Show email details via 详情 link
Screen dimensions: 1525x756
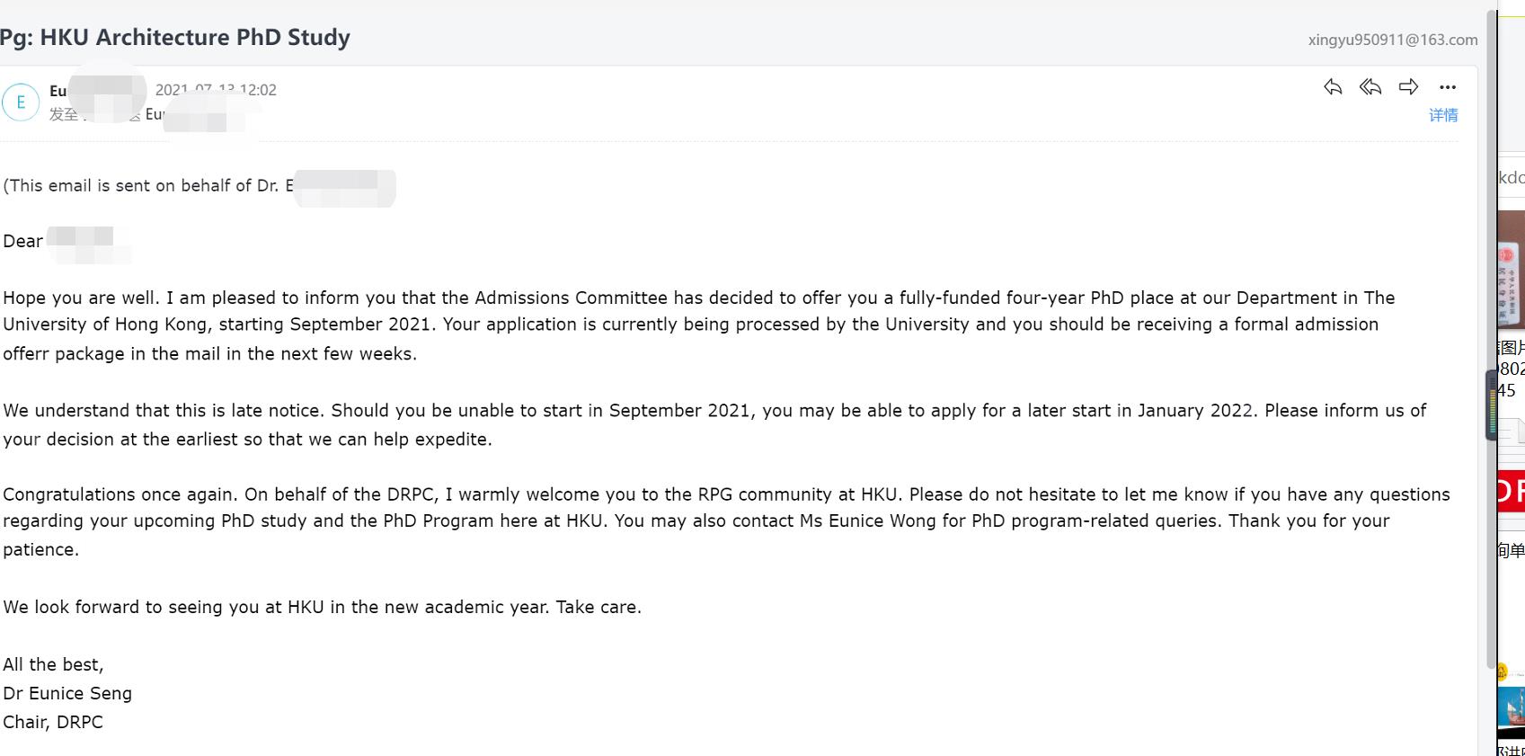pos(1443,115)
